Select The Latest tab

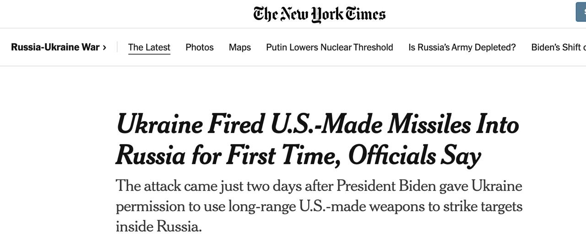(149, 48)
